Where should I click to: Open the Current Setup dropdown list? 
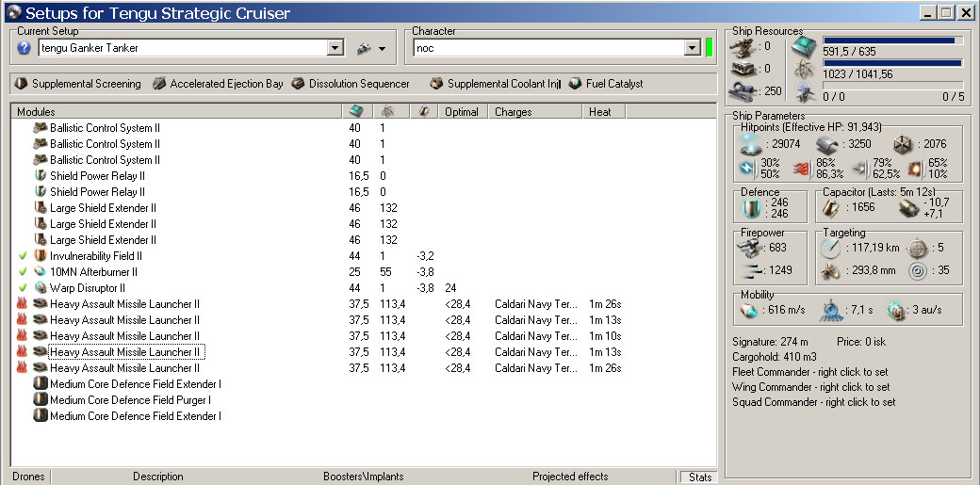pyautogui.click(x=335, y=48)
